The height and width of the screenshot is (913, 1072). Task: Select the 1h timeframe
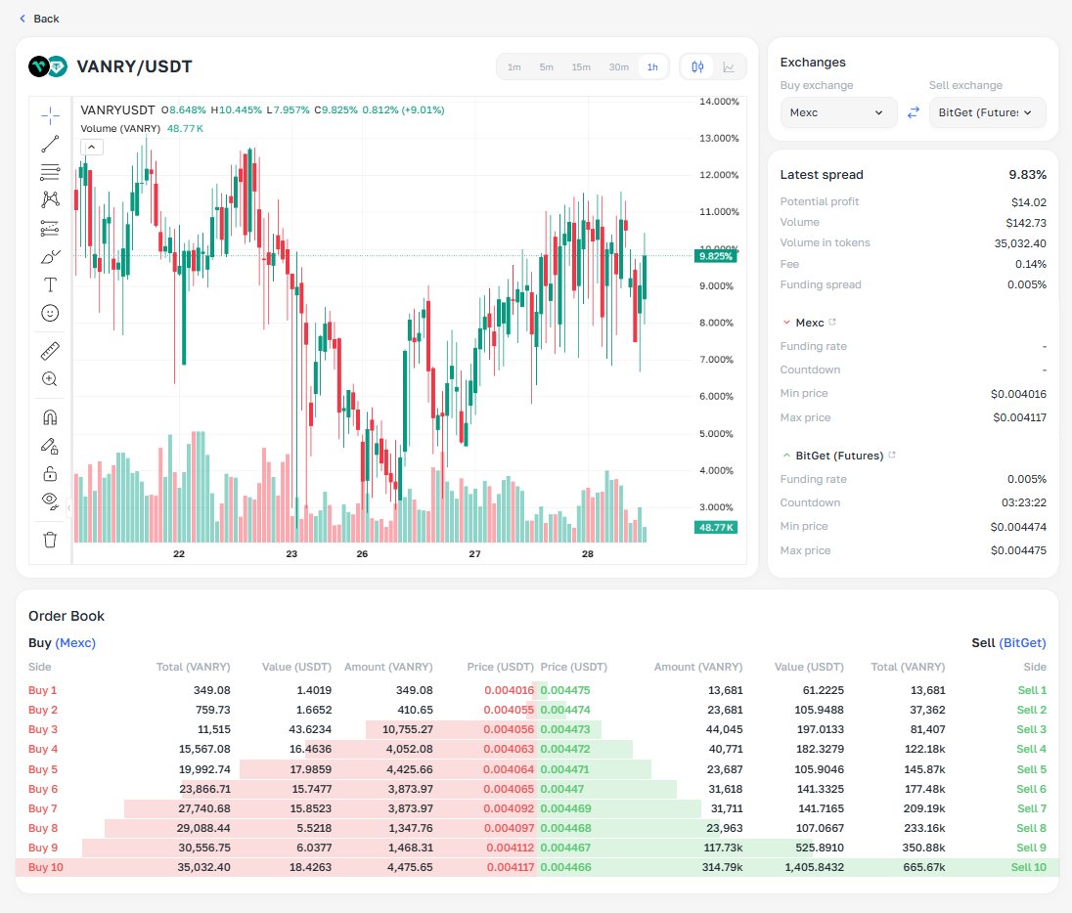tap(653, 67)
